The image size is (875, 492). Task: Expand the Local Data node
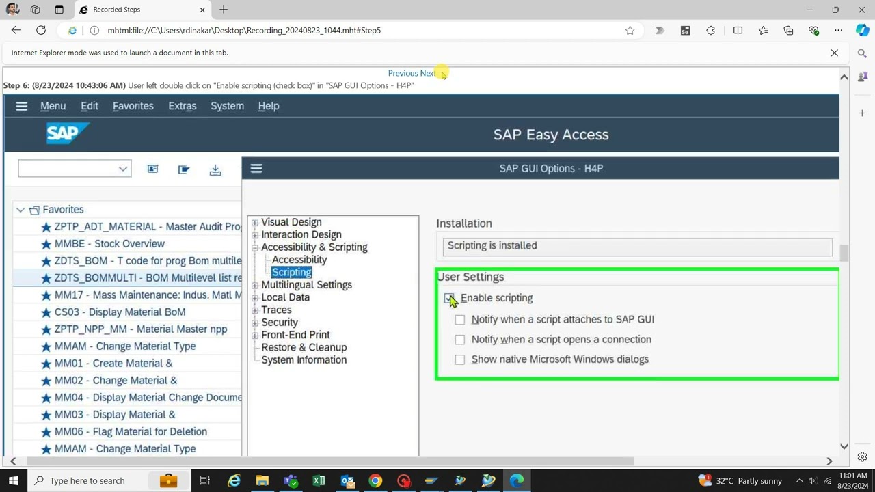pyautogui.click(x=255, y=298)
